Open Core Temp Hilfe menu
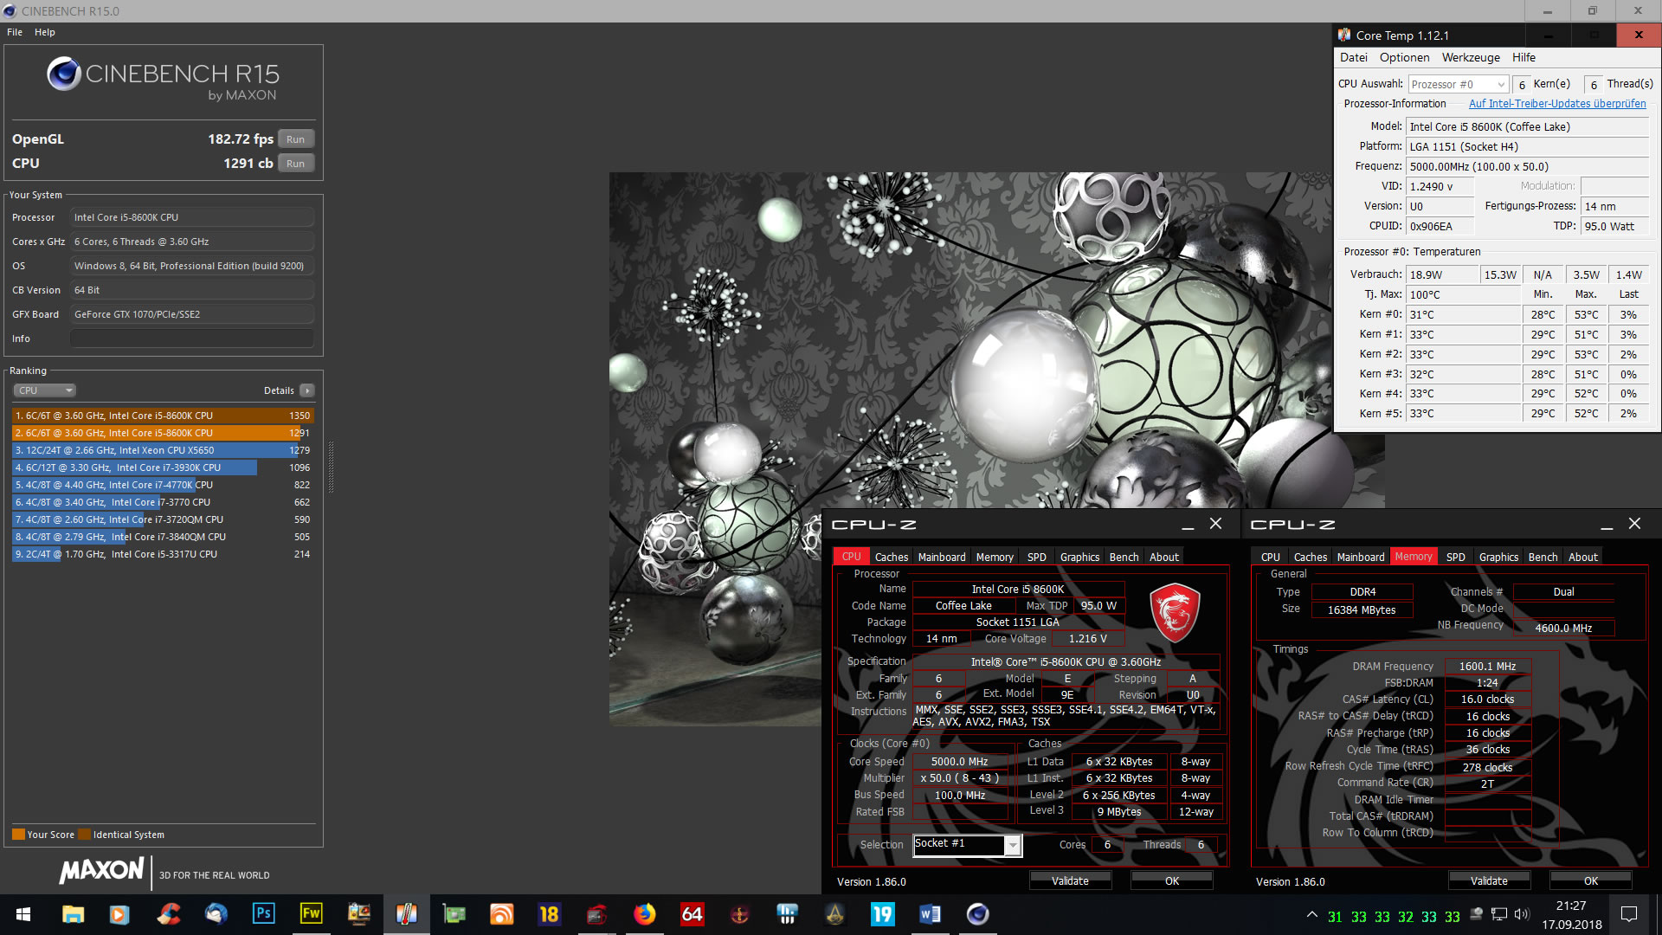 [1523, 58]
